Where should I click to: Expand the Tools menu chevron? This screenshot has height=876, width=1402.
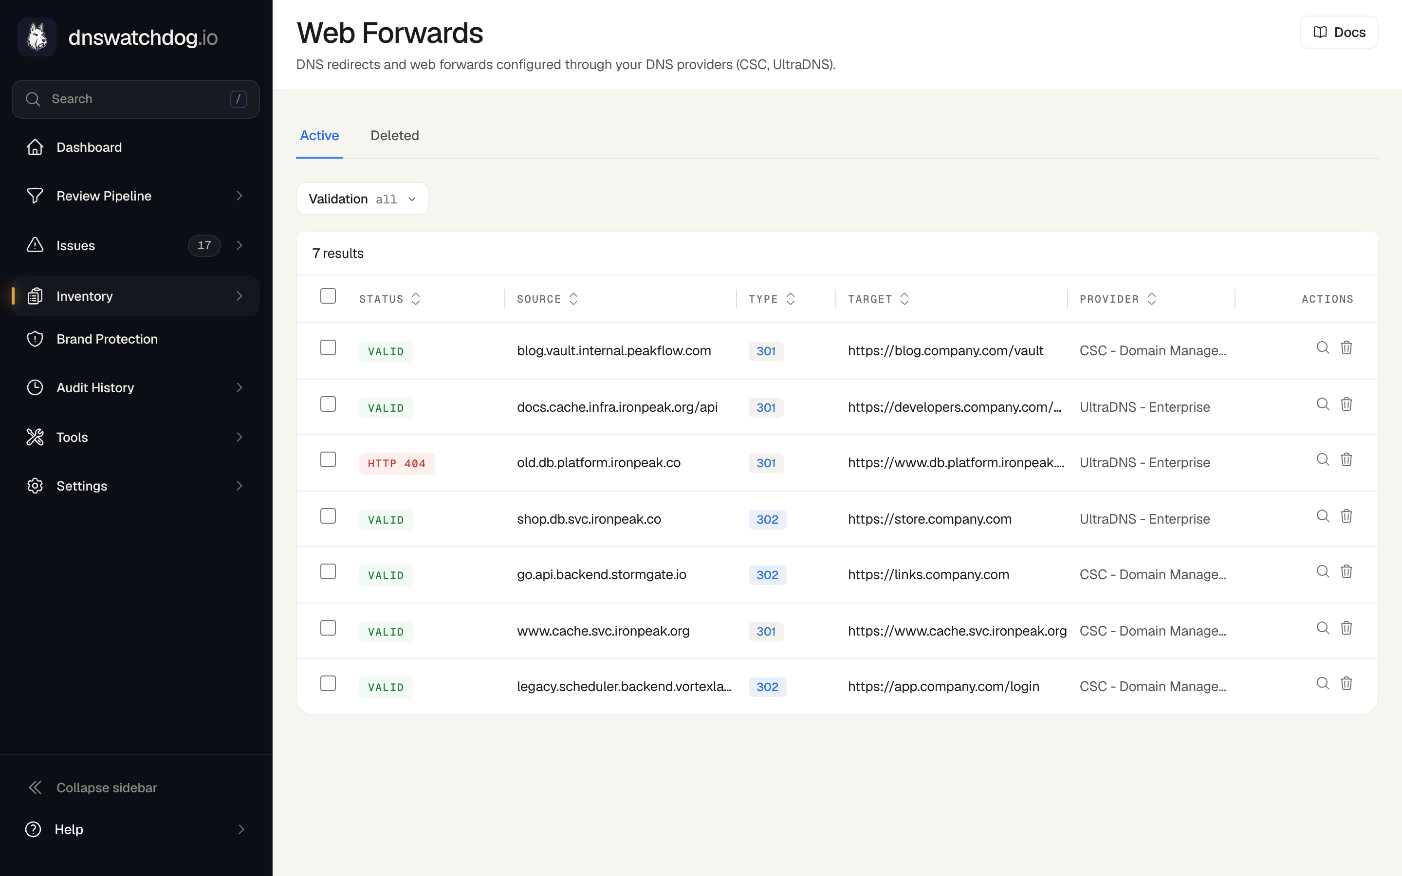pos(240,437)
